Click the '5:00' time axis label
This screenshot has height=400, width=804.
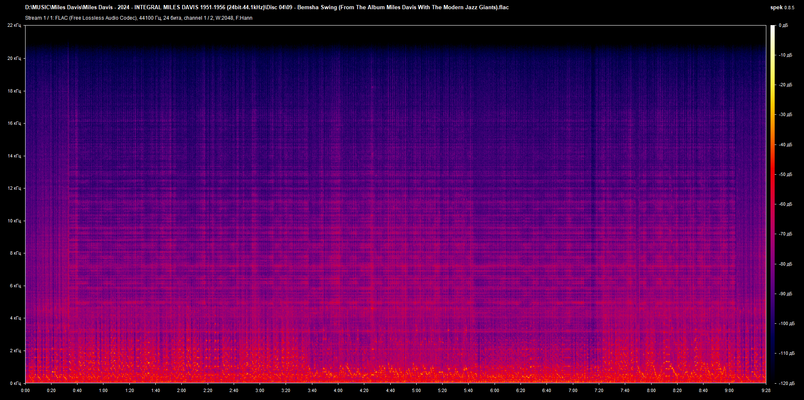pyautogui.click(x=416, y=390)
